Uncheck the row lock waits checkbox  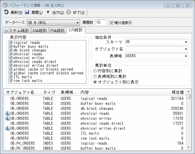click(11, 81)
